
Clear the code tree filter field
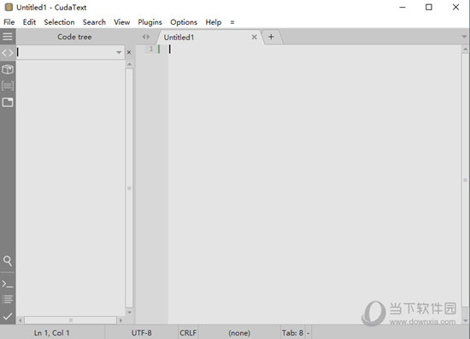[x=129, y=52]
